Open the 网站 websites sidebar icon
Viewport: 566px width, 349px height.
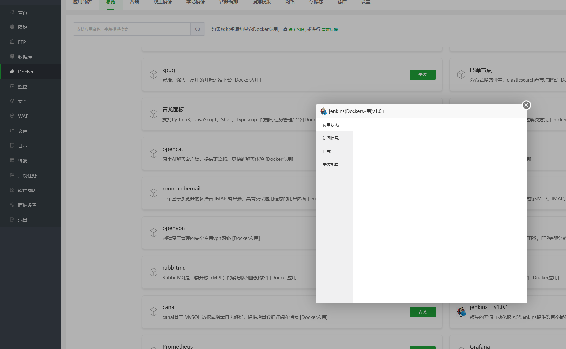tap(12, 27)
